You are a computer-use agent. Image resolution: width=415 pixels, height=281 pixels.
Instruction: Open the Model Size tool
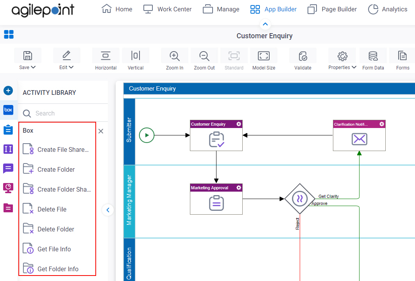pos(264,60)
